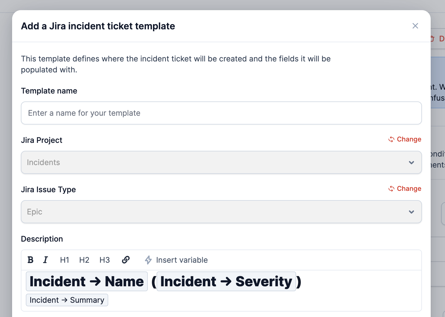
Task: Apply H2 heading style
Action: click(x=84, y=260)
